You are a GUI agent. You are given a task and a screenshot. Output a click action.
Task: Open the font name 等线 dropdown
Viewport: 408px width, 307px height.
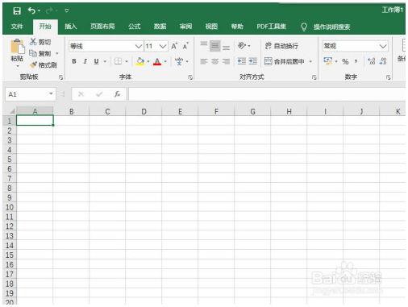[139, 46]
